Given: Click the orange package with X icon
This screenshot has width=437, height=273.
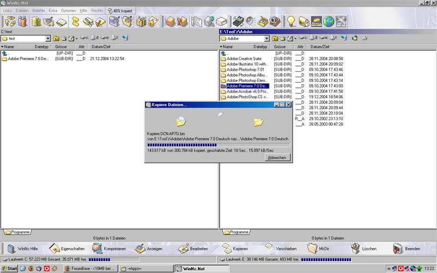Looking at the screenshot, I should pyautogui.click(x=182, y=21).
